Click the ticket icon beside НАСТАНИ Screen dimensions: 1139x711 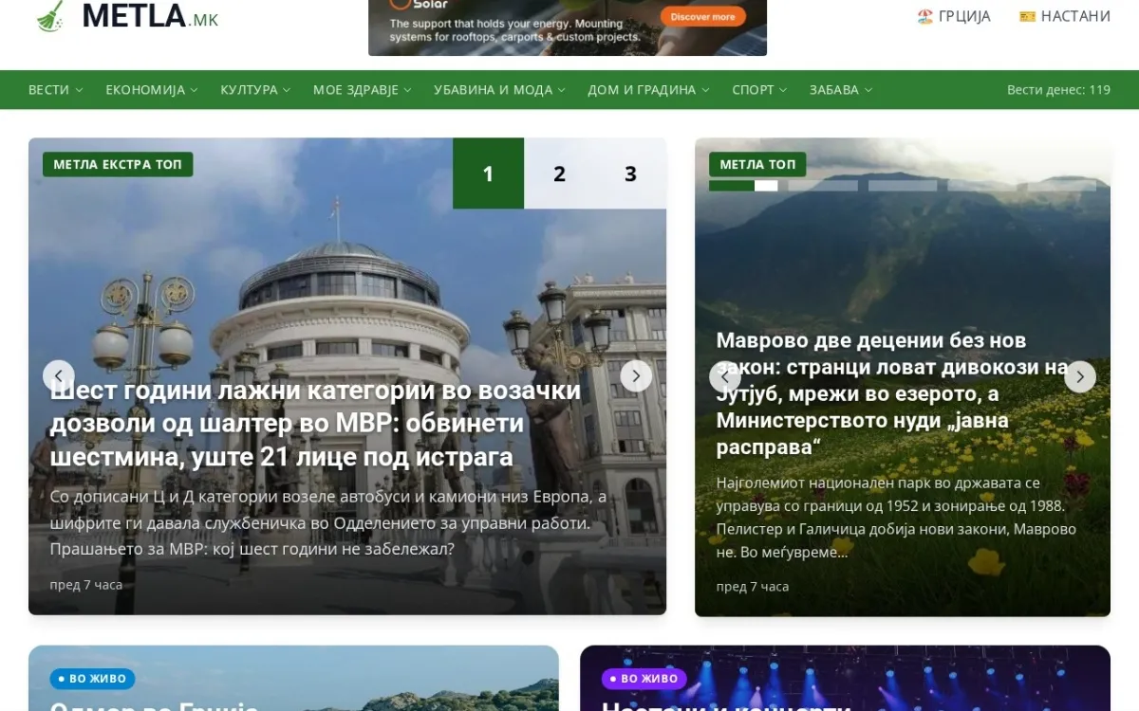(1027, 16)
